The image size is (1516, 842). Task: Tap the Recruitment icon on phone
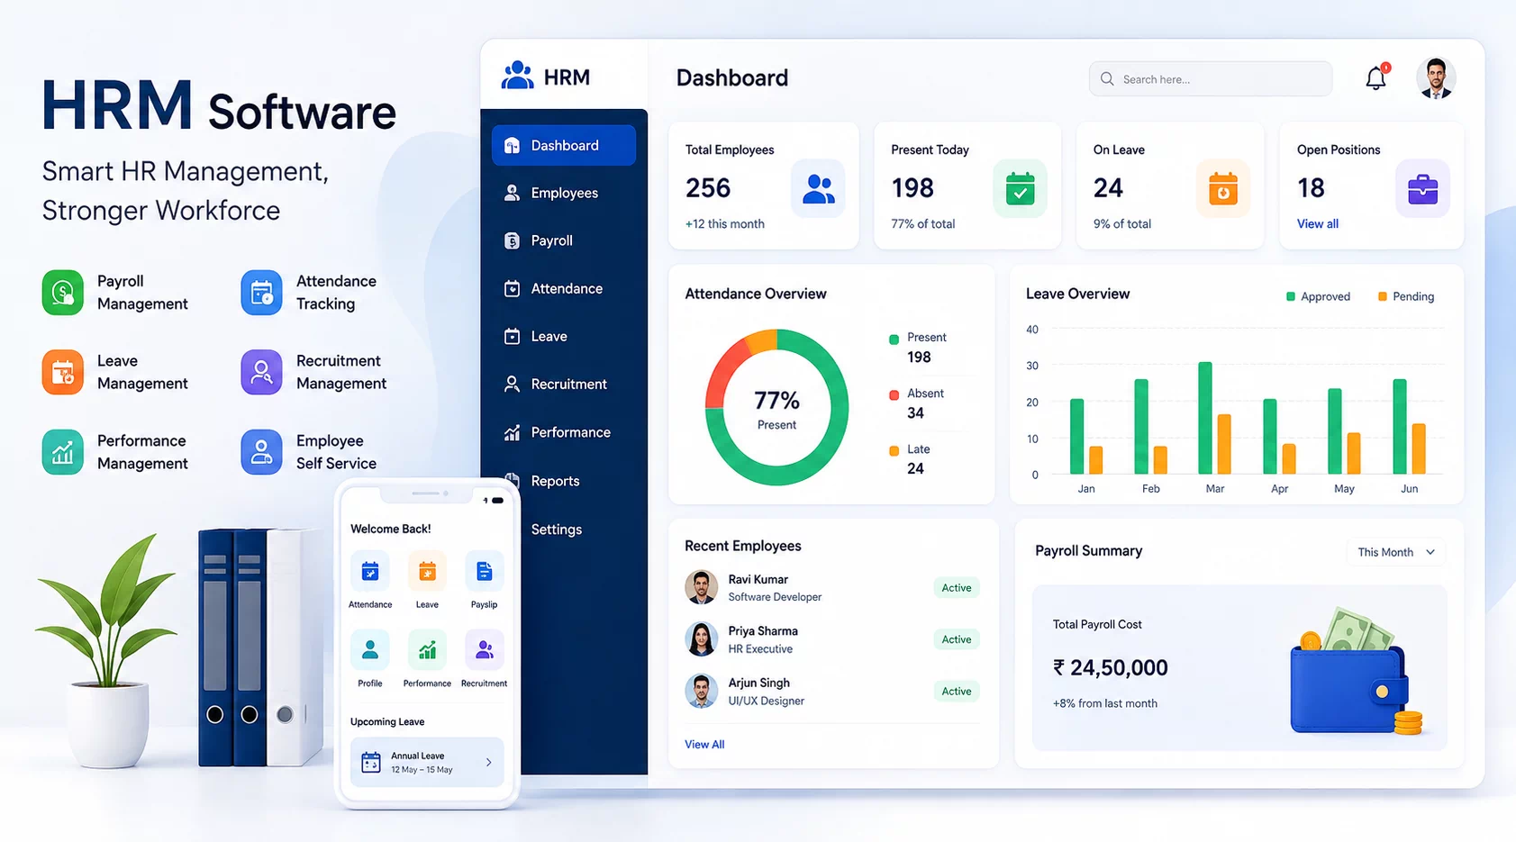tap(484, 649)
